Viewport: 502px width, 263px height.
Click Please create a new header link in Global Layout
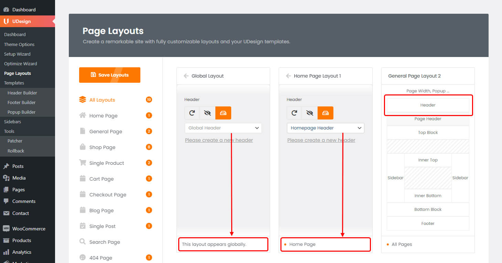(219, 140)
